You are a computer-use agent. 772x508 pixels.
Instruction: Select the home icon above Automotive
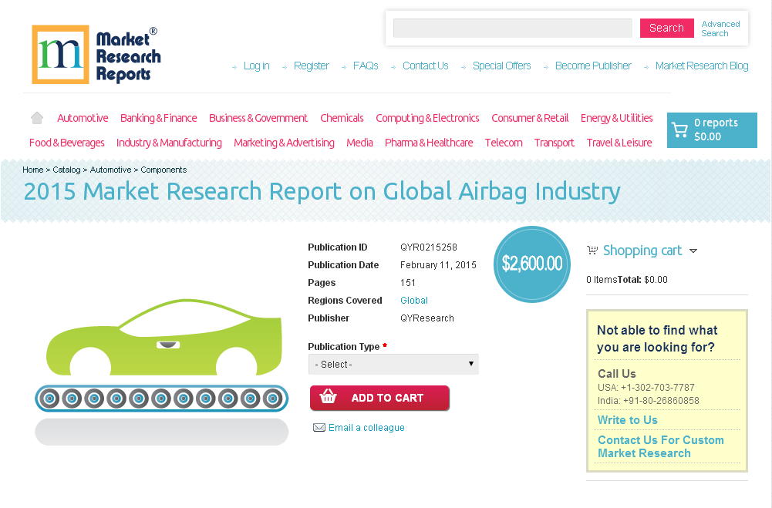[x=36, y=117]
